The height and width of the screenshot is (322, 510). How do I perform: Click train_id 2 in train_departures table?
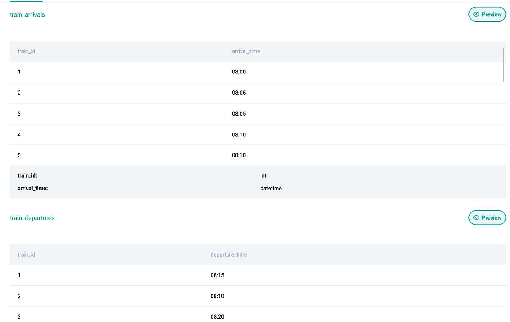click(x=19, y=296)
